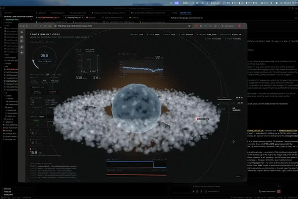Go back using the browser back arrow
This screenshot has height=199, width=298.
[x=35, y=26]
